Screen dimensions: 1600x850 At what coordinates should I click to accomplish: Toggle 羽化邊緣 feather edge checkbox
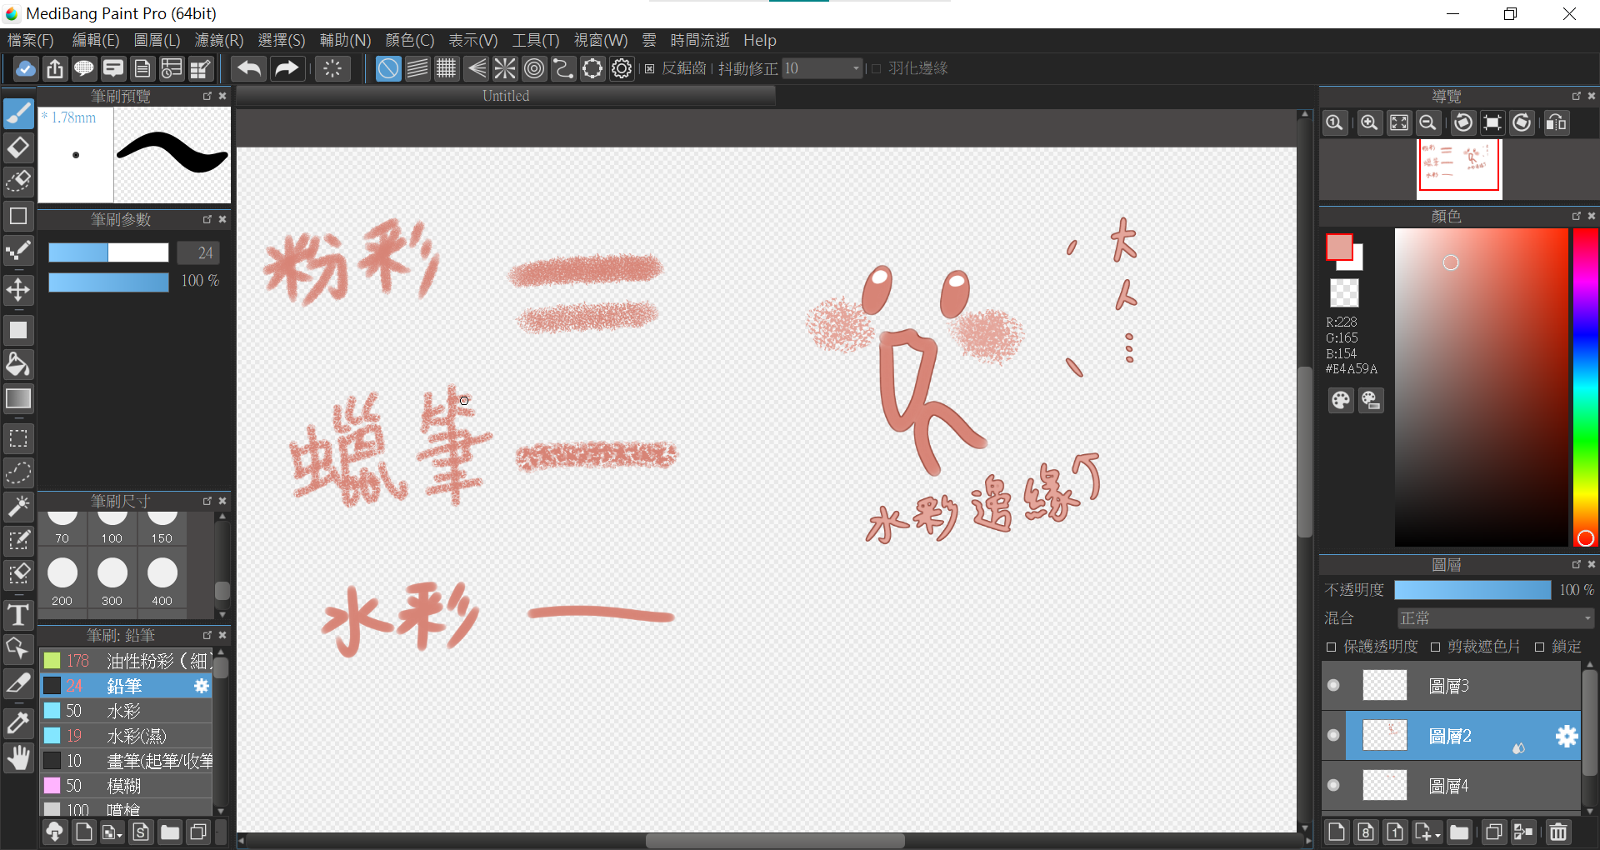tap(876, 69)
